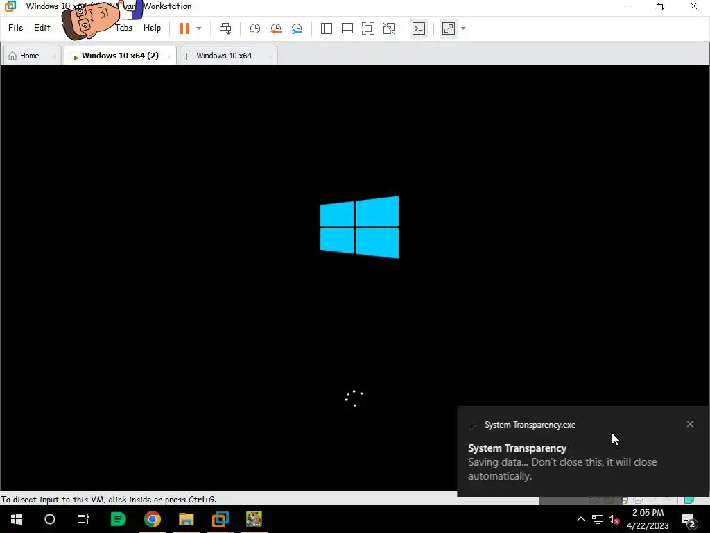710x533 pixels.
Task: Open the clock showing 2:05 PM
Action: click(648, 519)
